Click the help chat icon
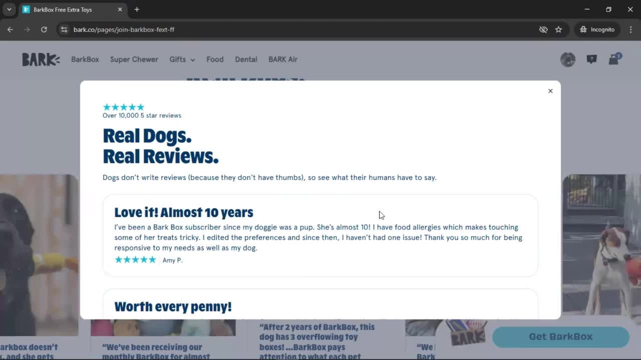 [x=591, y=59]
